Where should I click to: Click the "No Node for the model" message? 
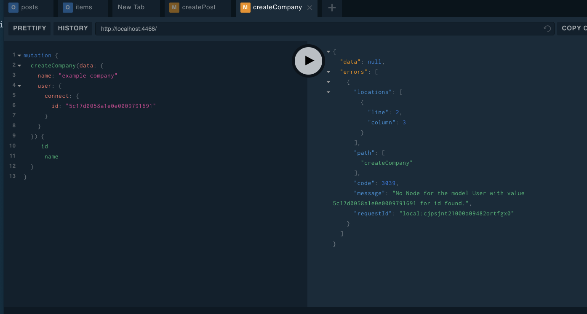[x=429, y=199]
